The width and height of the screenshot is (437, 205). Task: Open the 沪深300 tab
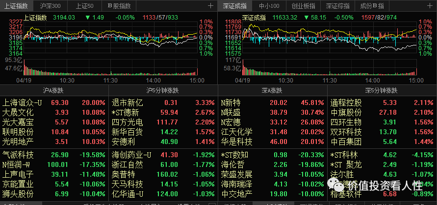50,5
